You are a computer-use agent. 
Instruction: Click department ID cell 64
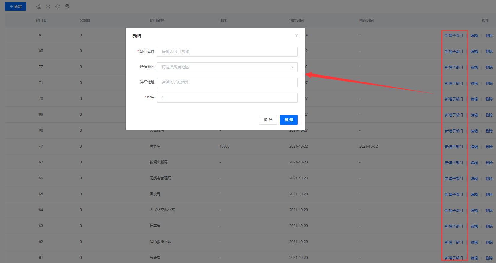coord(41,210)
